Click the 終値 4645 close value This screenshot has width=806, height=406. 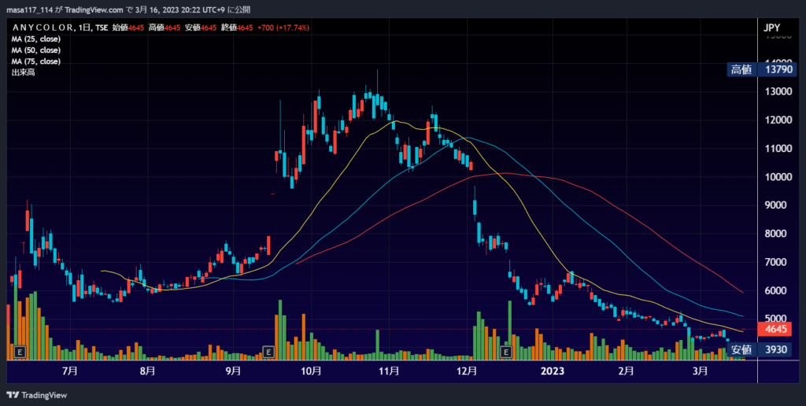[237, 28]
